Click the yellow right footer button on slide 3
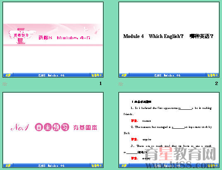The width and height of the screenshot is (222, 170). pos(97,165)
